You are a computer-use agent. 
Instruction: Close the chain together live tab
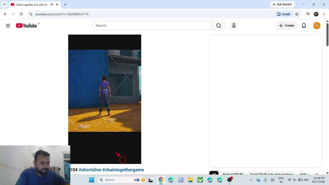tap(57, 5)
